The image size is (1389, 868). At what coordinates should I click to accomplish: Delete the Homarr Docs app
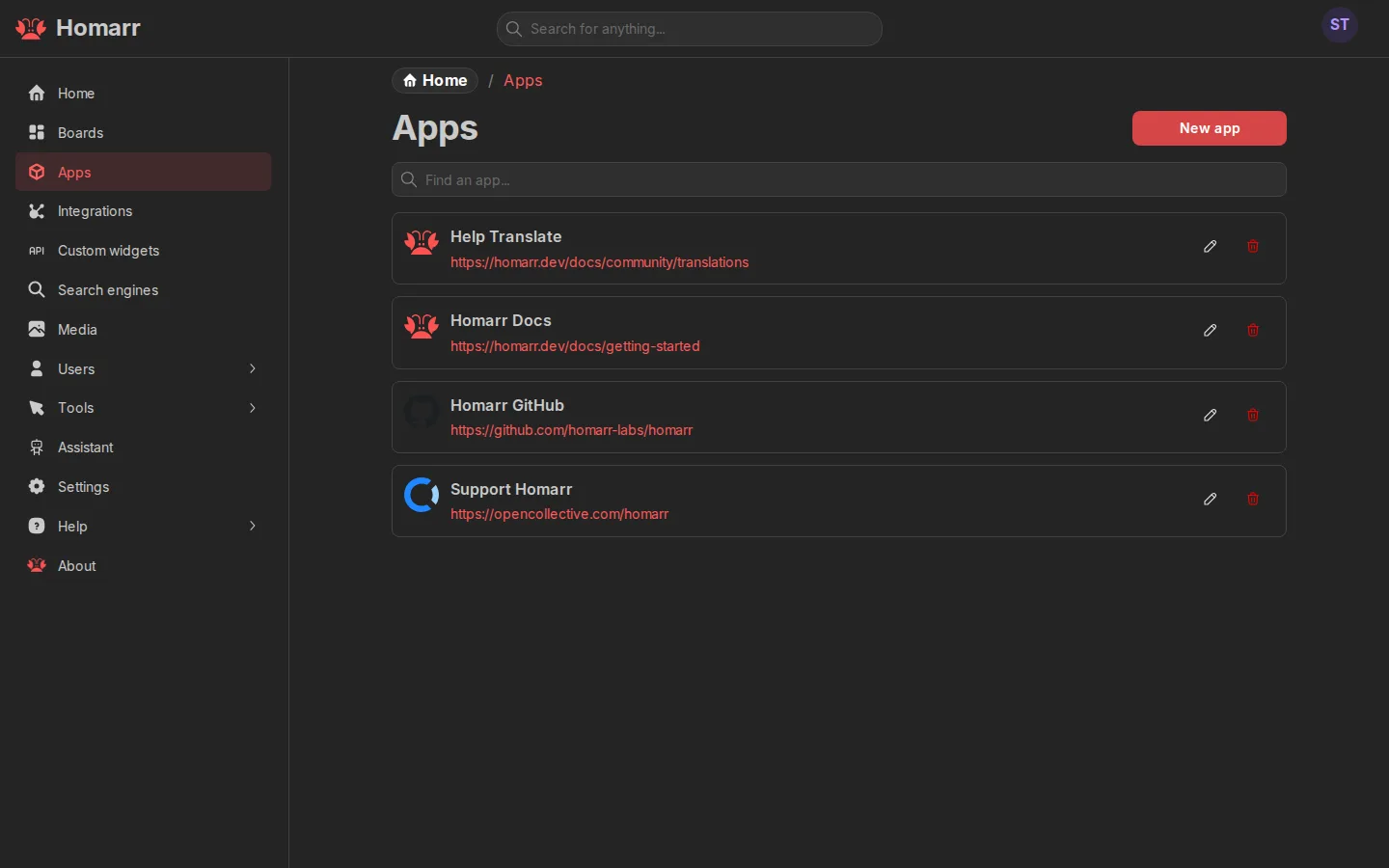1253,331
